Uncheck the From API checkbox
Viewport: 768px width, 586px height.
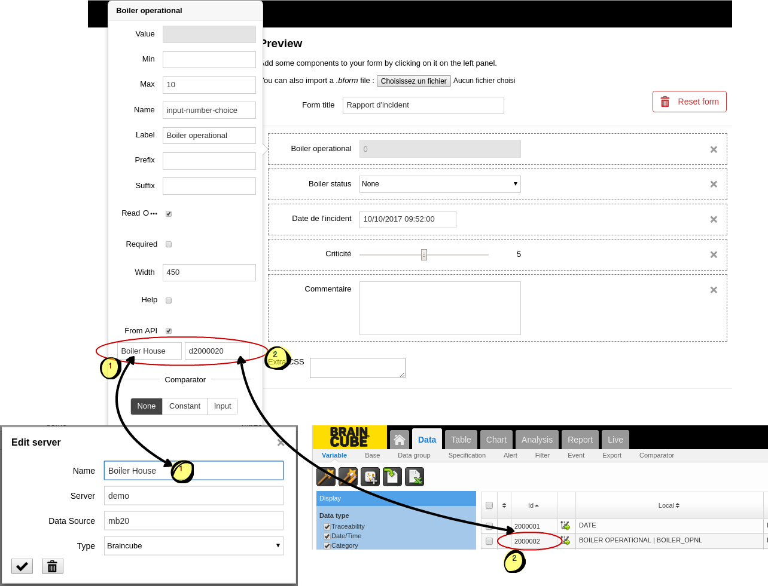[x=169, y=331]
